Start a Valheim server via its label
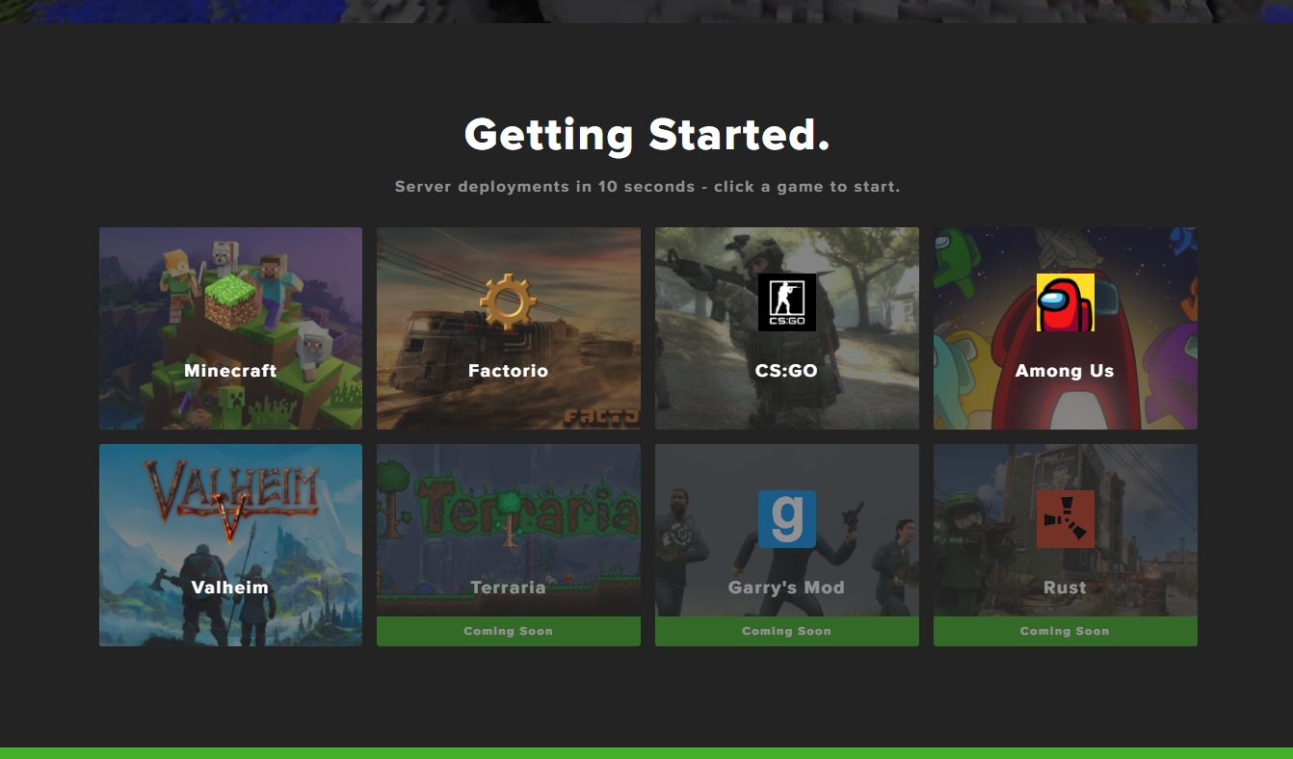1293x759 pixels. coord(230,588)
